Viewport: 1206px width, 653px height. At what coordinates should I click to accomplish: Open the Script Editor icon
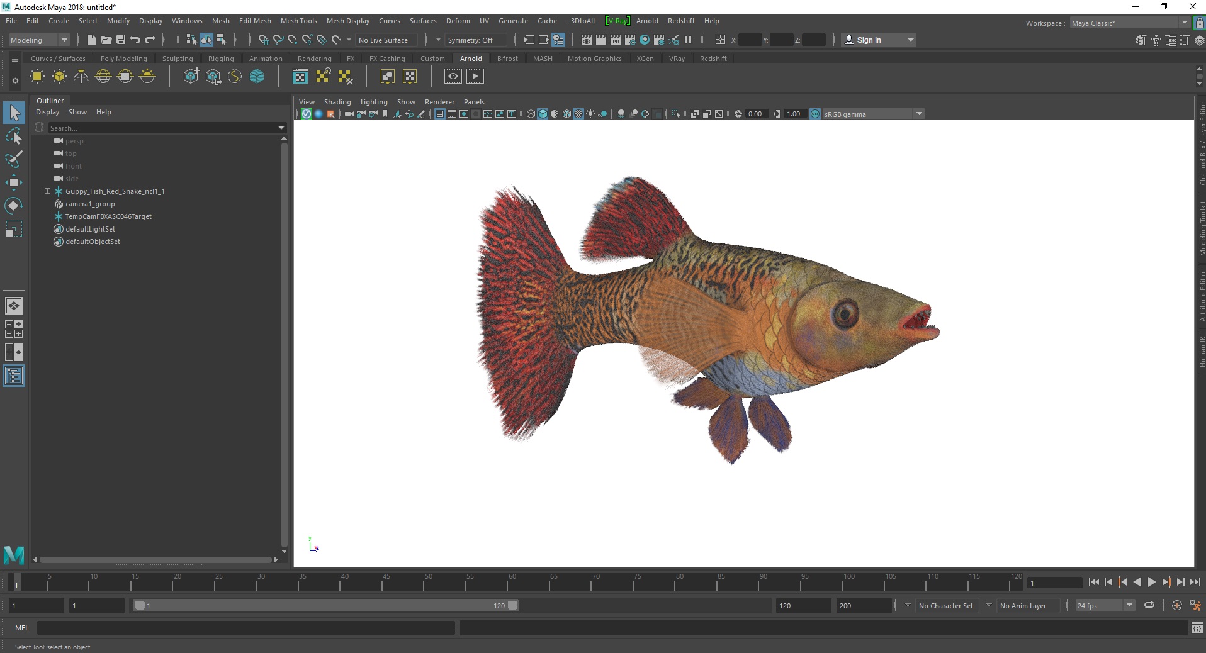click(1197, 628)
